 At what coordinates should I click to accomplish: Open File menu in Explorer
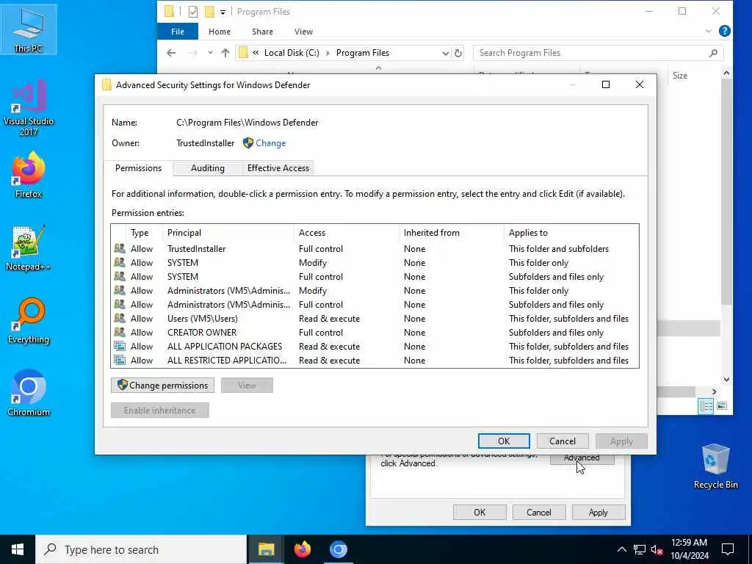pos(178,31)
